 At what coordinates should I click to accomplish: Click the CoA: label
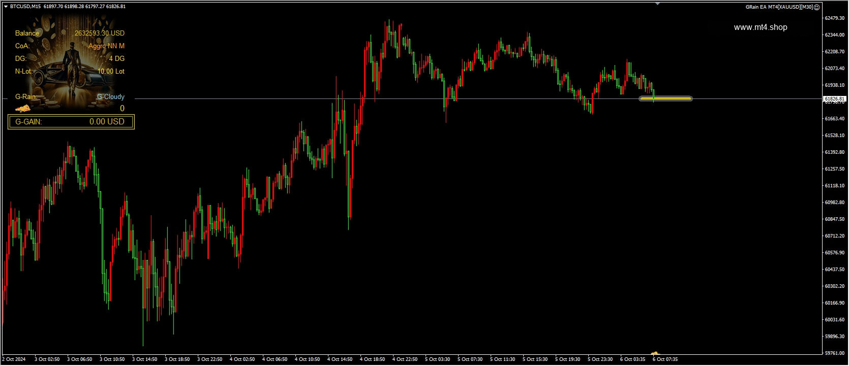pyautogui.click(x=22, y=46)
